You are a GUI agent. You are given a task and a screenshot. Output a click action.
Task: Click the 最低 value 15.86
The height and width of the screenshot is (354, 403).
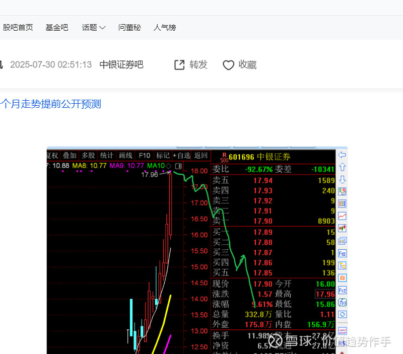pyautogui.click(x=325, y=305)
